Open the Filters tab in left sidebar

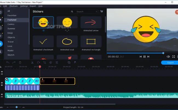click(1, 20)
